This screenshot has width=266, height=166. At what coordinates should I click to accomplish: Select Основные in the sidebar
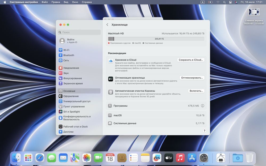79,91
